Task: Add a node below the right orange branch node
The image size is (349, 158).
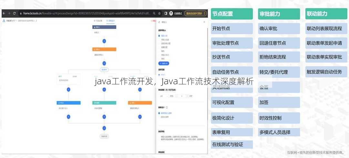Action: click(140, 117)
